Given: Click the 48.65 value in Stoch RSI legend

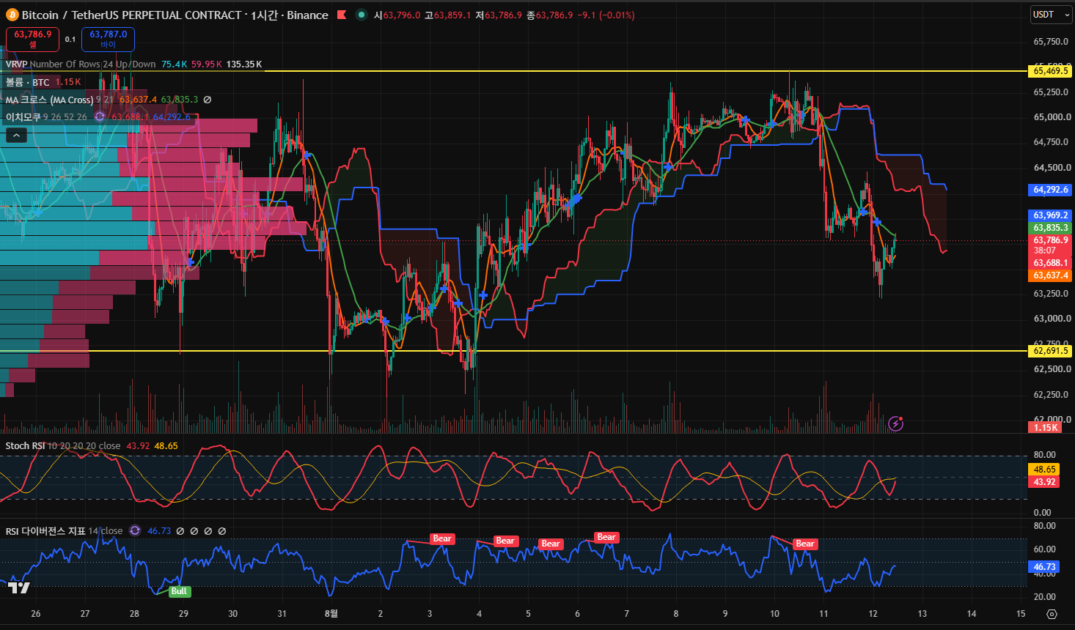Looking at the screenshot, I should [166, 445].
